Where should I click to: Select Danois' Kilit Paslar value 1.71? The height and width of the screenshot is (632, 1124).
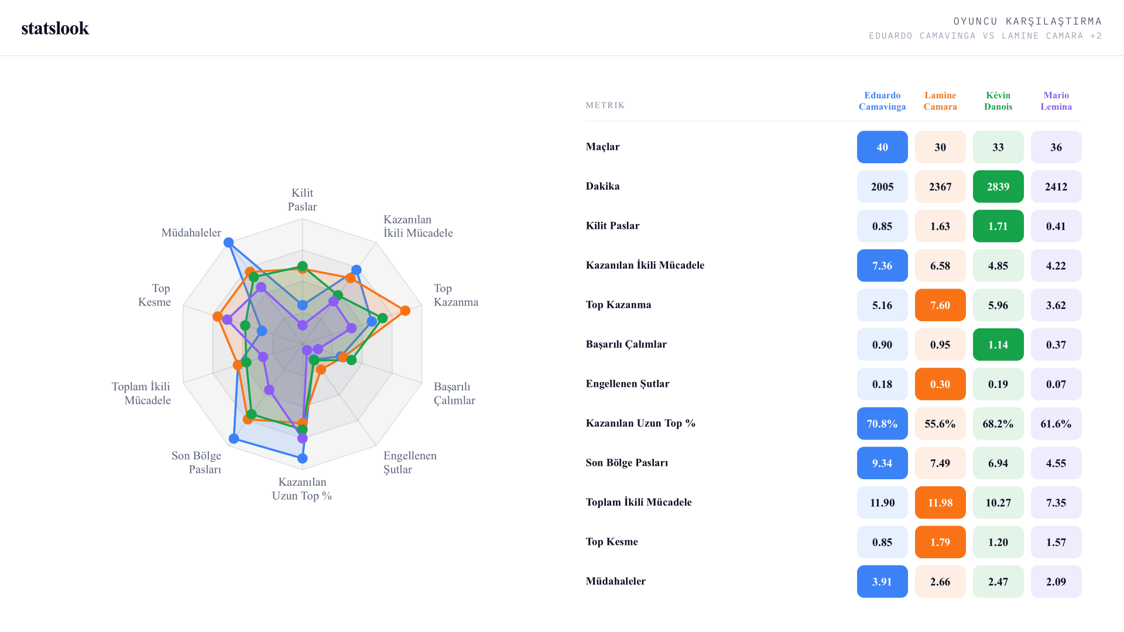[998, 226]
